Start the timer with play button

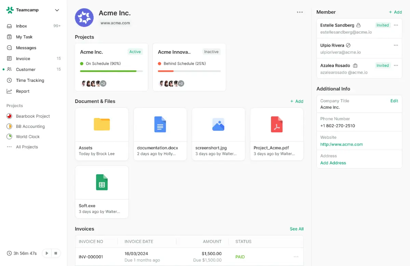click(47, 253)
